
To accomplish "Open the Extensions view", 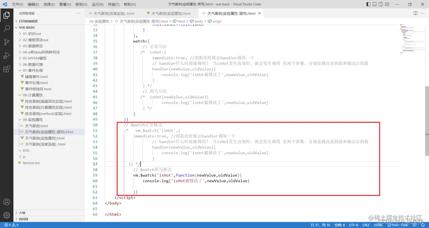I will (x=6, y=69).
